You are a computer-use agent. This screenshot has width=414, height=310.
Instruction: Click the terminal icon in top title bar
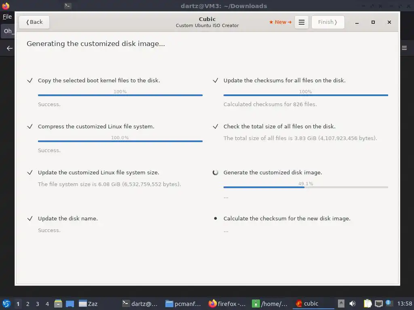68,6
